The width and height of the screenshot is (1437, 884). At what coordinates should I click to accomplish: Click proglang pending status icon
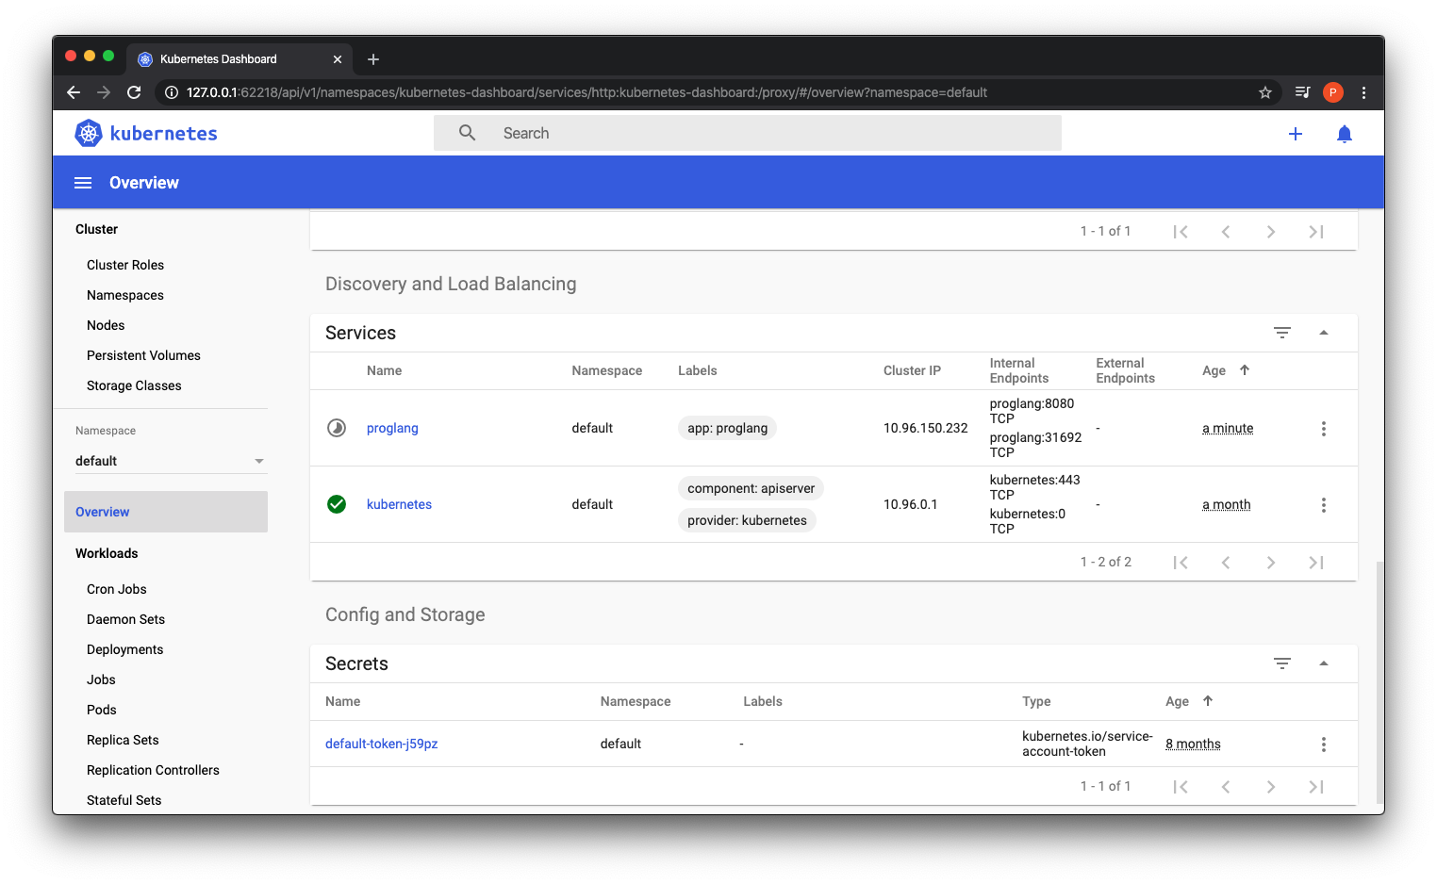pyautogui.click(x=337, y=428)
